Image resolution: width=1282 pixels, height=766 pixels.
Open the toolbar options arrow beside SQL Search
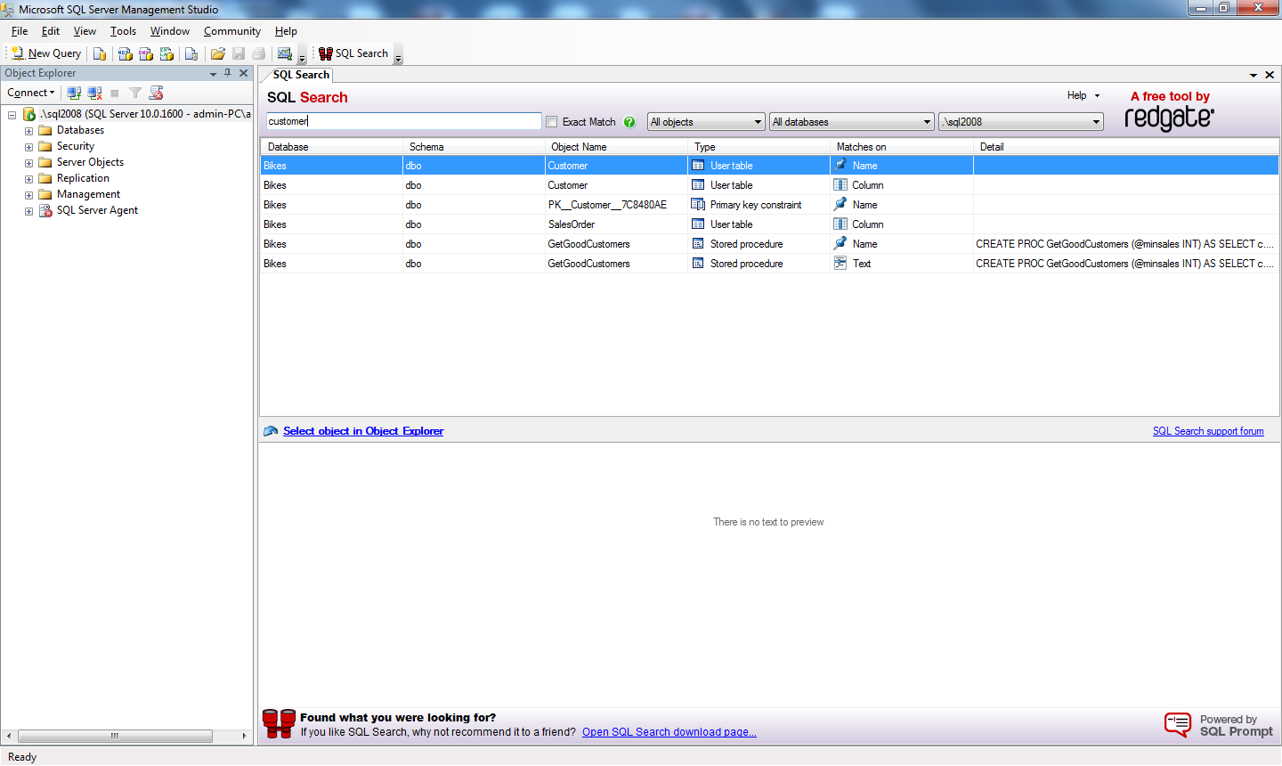point(398,56)
